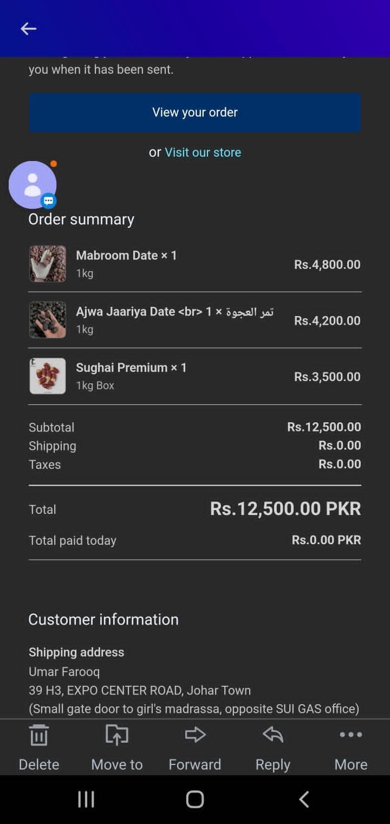Tap the EXPO CENTER ROAD address line
Screen dimensions: 390x824
pyautogui.click(x=140, y=690)
